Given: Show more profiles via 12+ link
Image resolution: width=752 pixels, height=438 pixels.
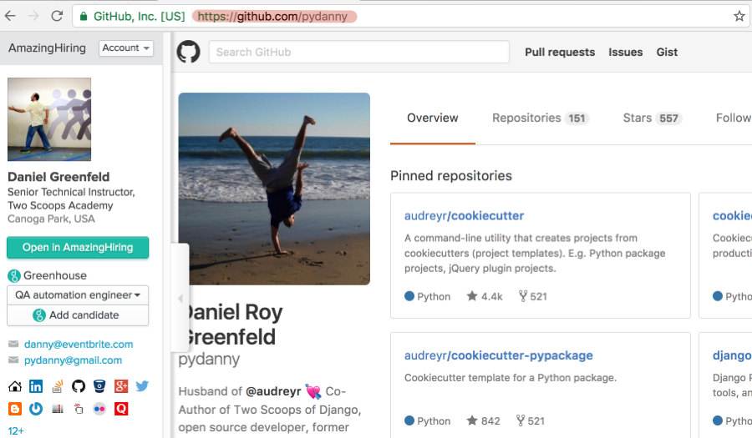Looking at the screenshot, I should (x=16, y=430).
